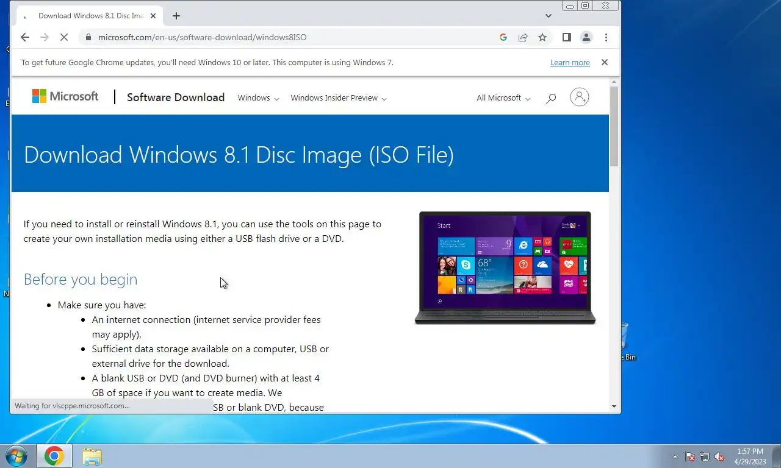Click the Windows 8.1 laptop image
Viewport: 781px width, 468px height.
(505, 268)
